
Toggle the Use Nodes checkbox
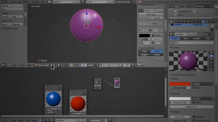pos(89,120)
